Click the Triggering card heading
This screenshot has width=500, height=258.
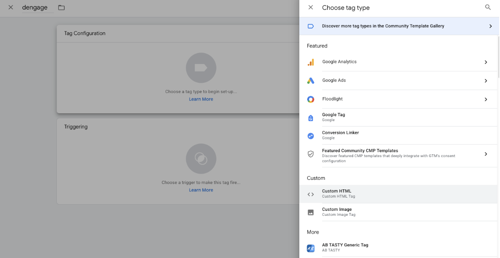tap(76, 127)
